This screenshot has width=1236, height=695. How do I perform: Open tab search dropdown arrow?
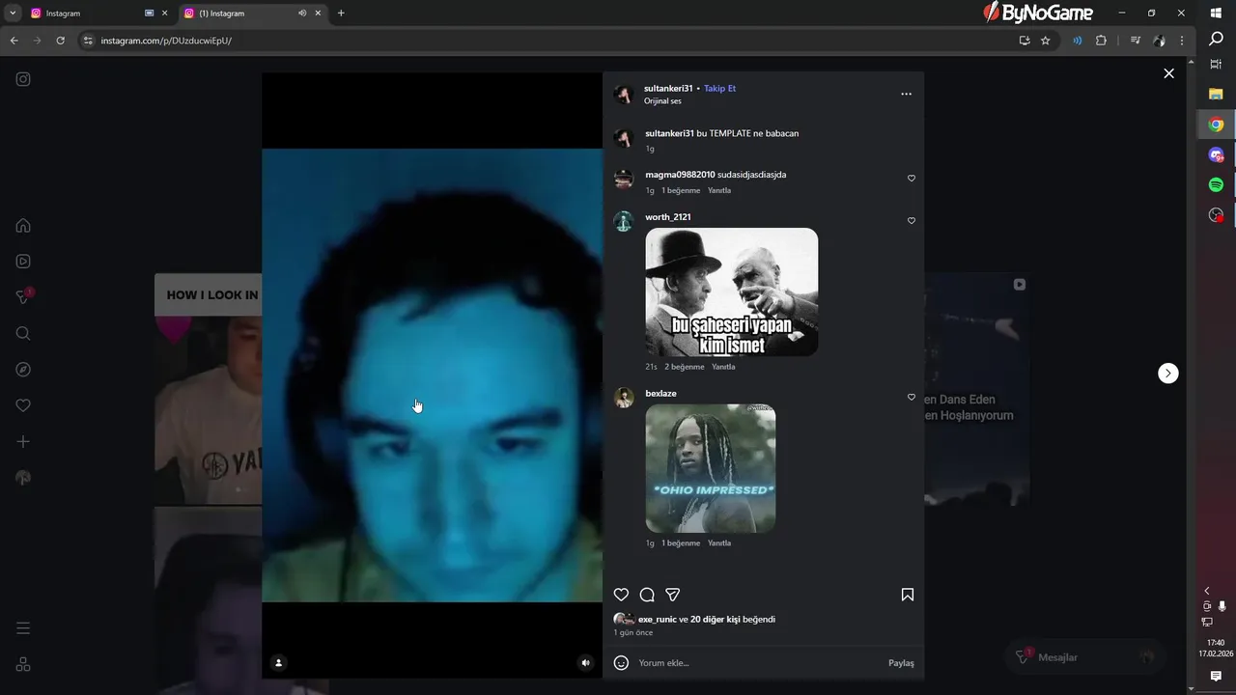click(x=13, y=14)
